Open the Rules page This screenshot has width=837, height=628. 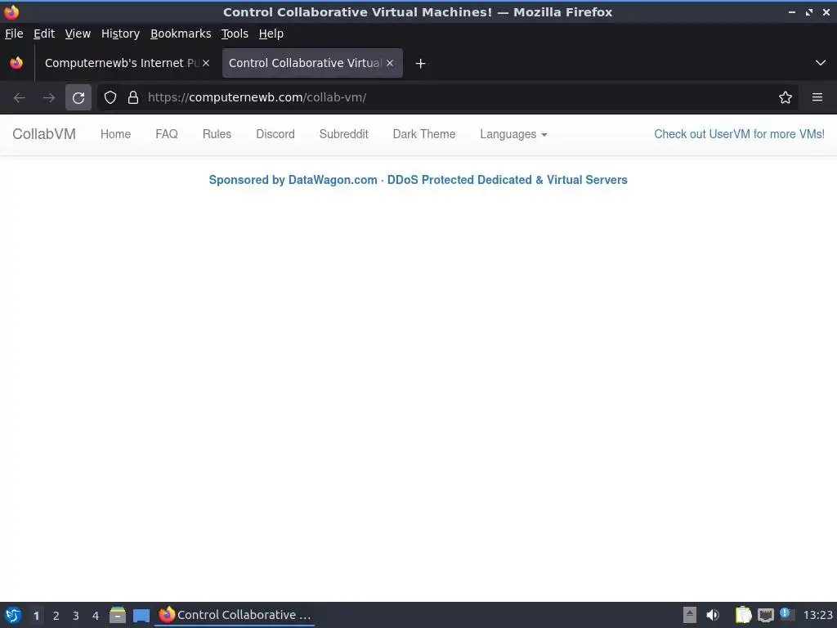click(x=217, y=134)
